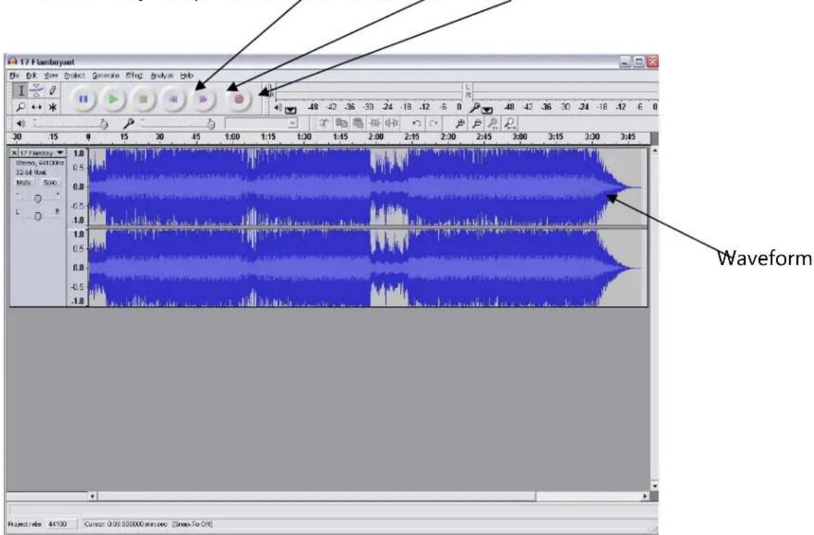
Task: Pause playback with the Pause button
Action: (x=83, y=99)
